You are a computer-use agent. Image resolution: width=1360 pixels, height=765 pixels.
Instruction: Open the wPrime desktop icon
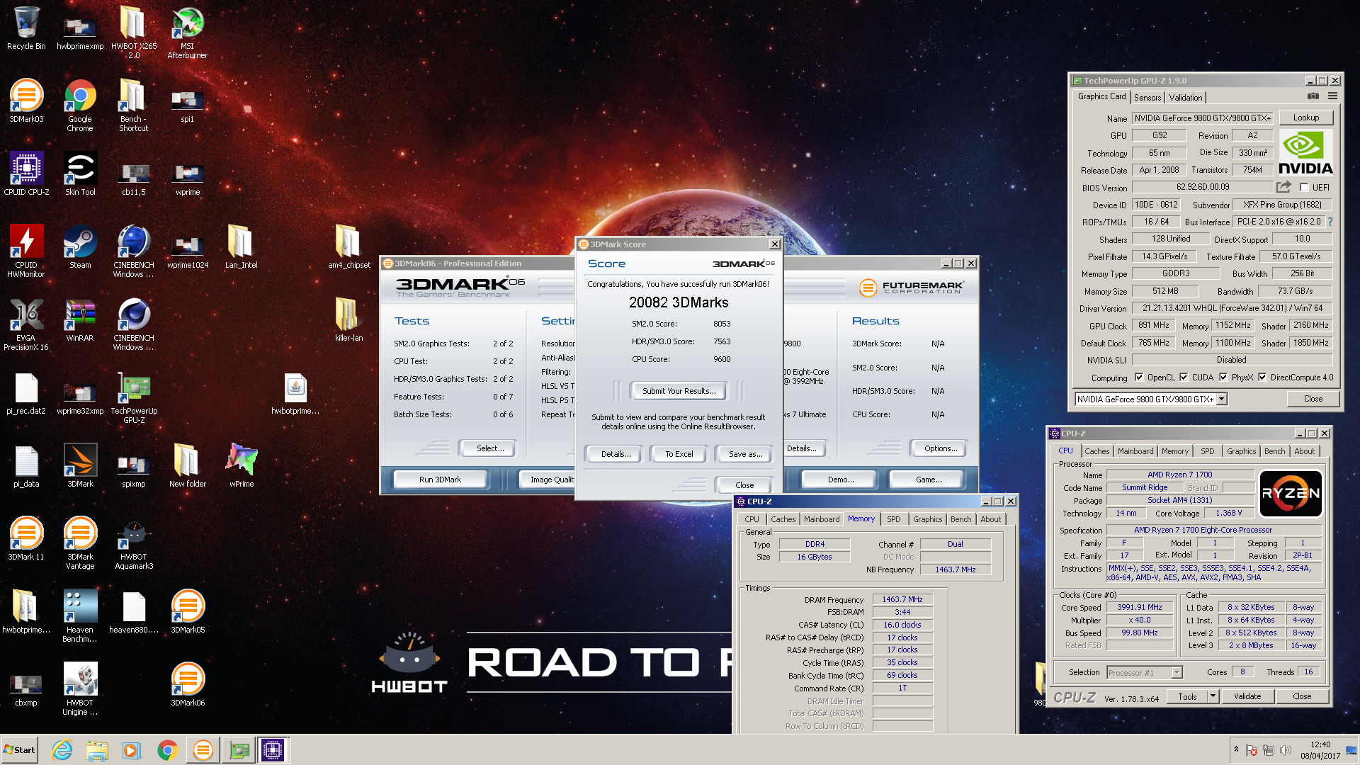pyautogui.click(x=242, y=466)
